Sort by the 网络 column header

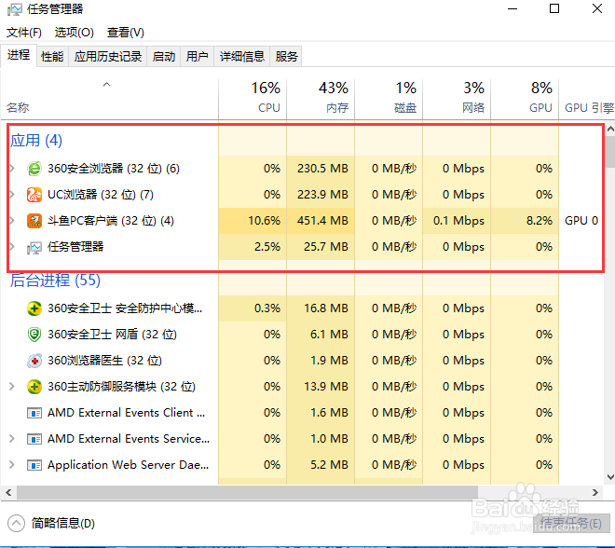(x=457, y=98)
